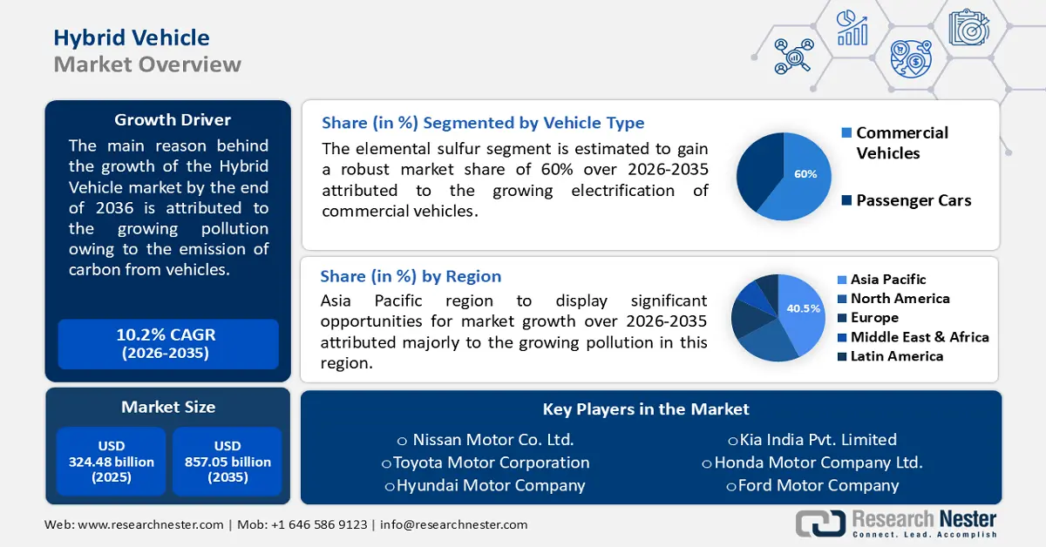The width and height of the screenshot is (1046, 547).
Task: Click the Middle East & Africa legend swatch
Action: [x=841, y=337]
